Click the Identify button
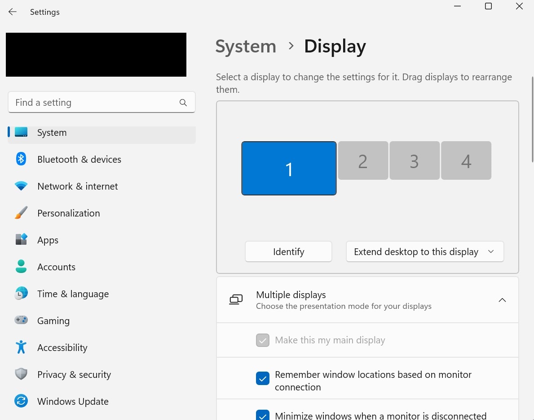Viewport: 534px width, 420px height. (x=288, y=252)
